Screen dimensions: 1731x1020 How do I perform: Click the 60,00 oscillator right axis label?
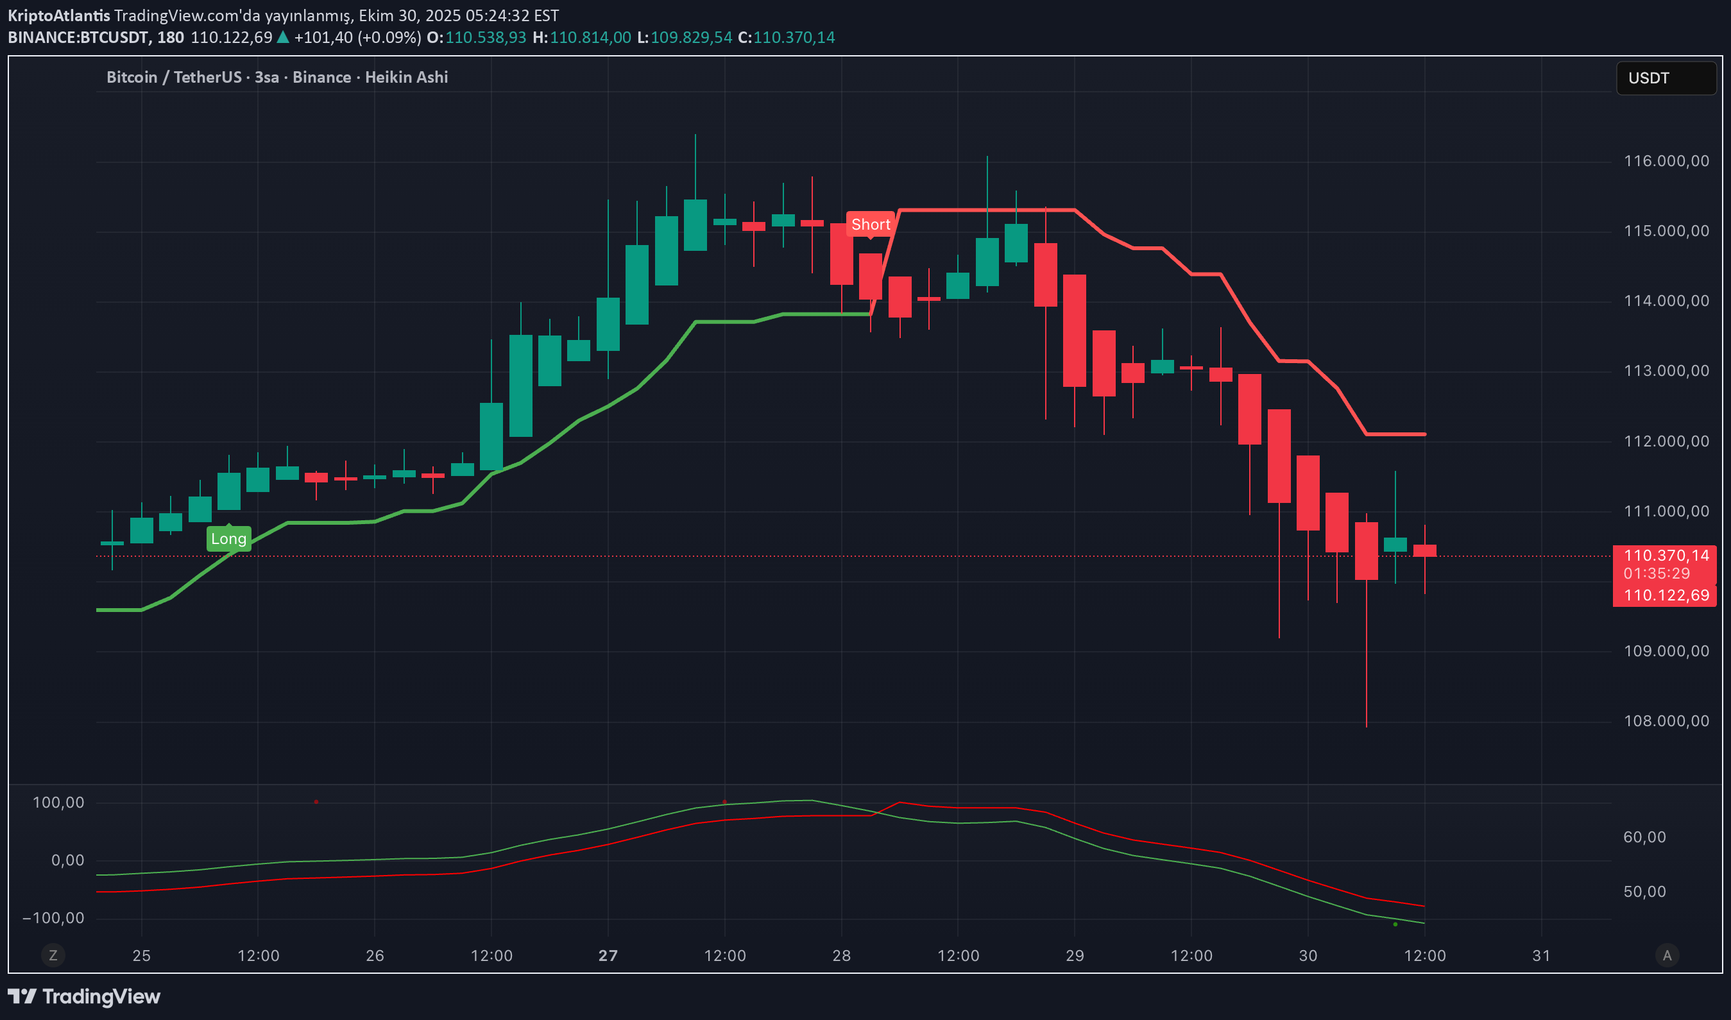pos(1644,837)
